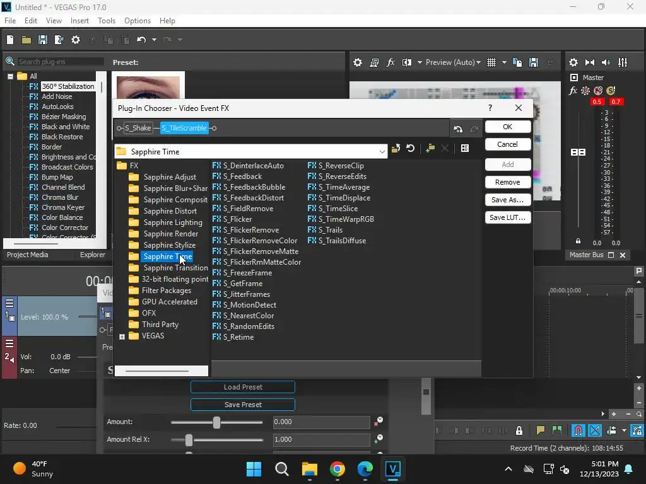Image resolution: width=646 pixels, height=484 pixels.
Task: Toggle the preview overlays grid icon
Action: (491, 62)
